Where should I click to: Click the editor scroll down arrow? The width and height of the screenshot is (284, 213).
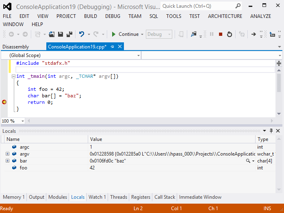(279, 114)
